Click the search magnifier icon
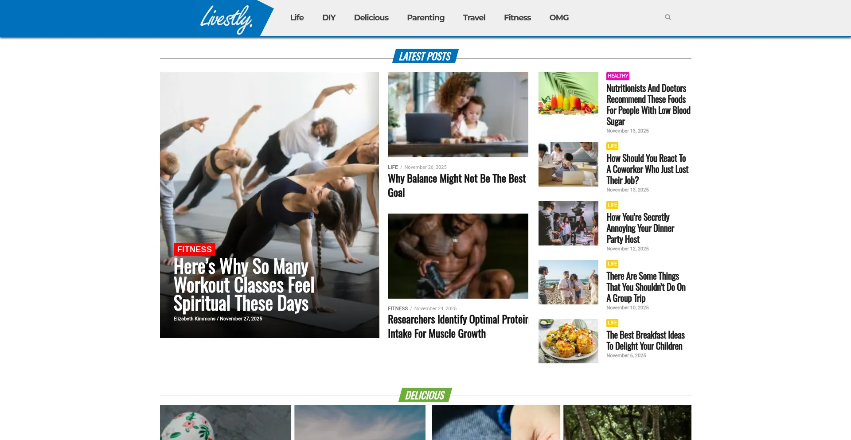 coord(668,17)
